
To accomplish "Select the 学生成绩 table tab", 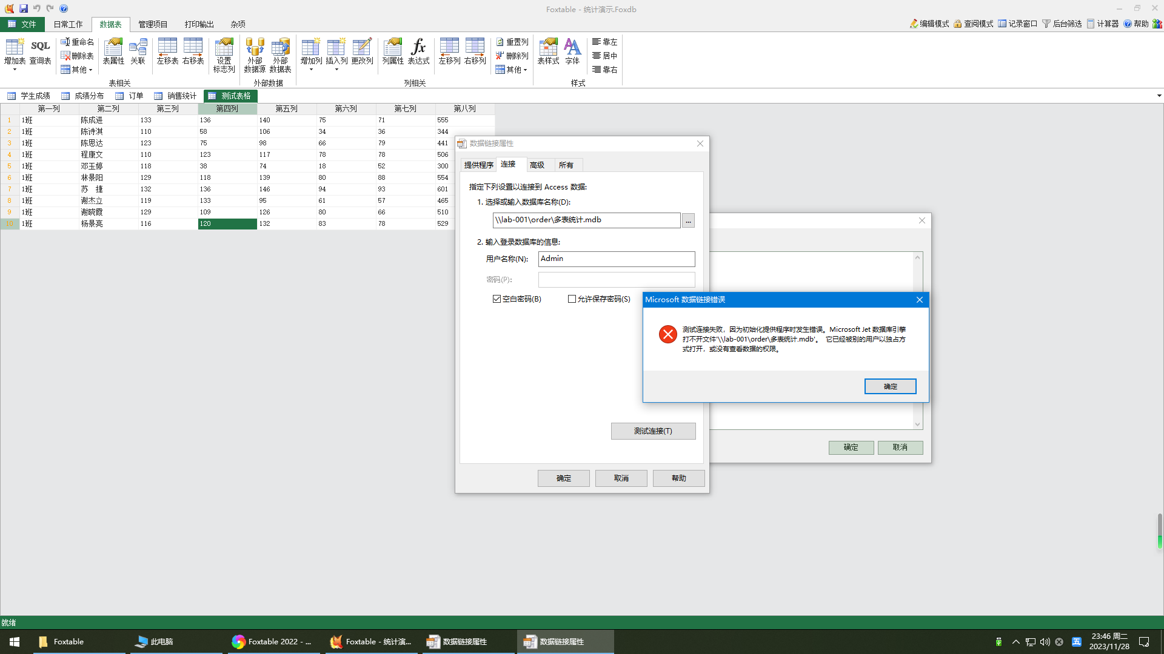I will 29,96.
